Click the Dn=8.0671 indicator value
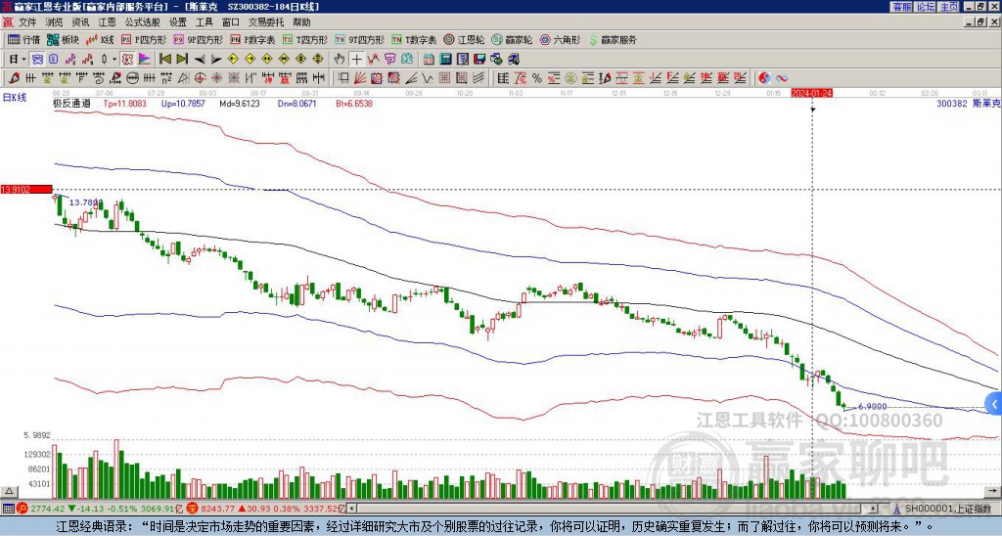 pyautogui.click(x=297, y=103)
